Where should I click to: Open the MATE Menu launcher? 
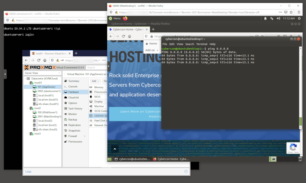click(x=115, y=18)
